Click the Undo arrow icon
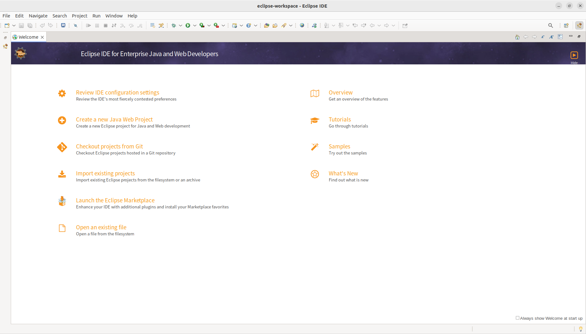This screenshot has height=334, width=586. (42, 25)
